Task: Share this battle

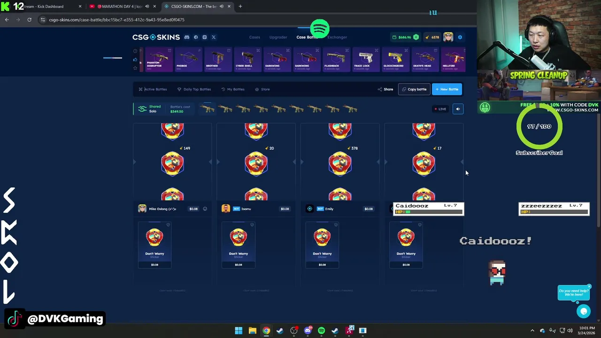Action: pyautogui.click(x=385, y=89)
